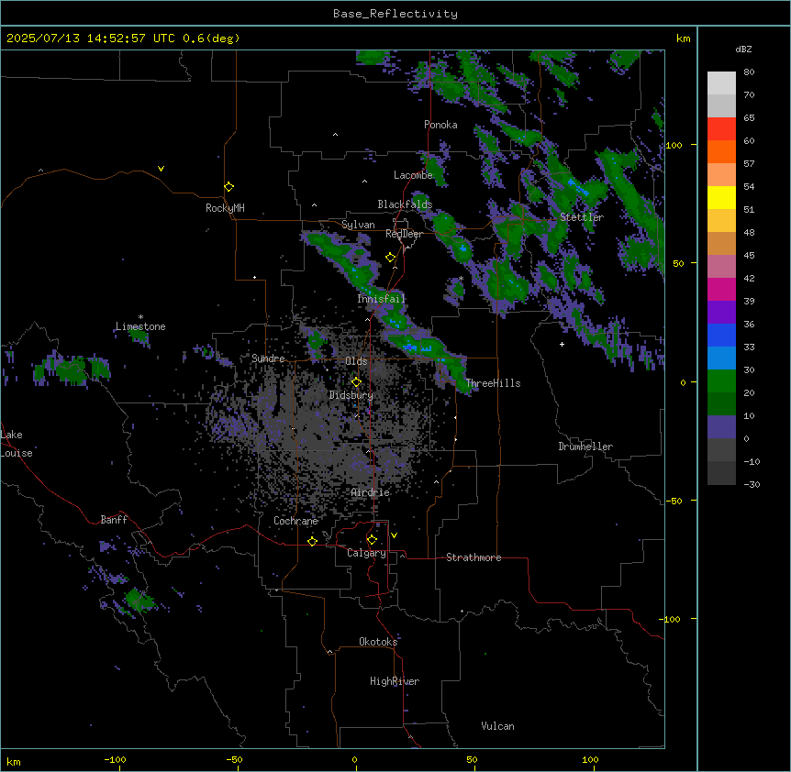Select the Okotoks label
Image resolution: width=791 pixels, height=772 pixels.
[378, 642]
